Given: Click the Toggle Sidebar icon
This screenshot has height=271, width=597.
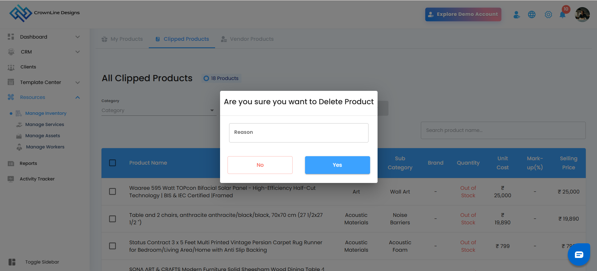Looking at the screenshot, I should coord(12,262).
